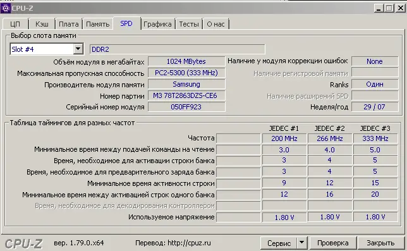Click the Частота row label
Viewport: 407px width, 251px height.
point(201,138)
